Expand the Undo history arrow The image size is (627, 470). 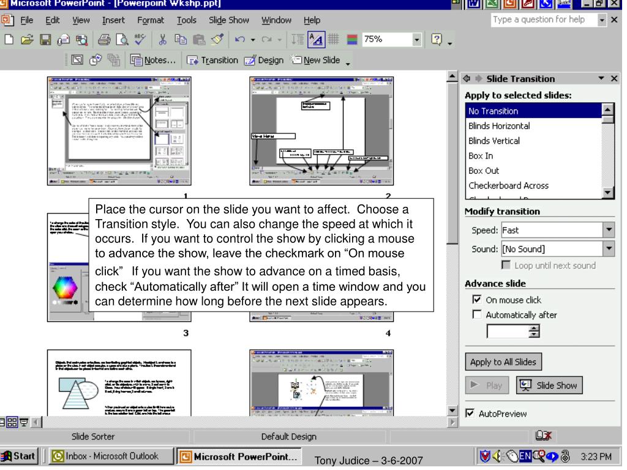click(x=253, y=40)
